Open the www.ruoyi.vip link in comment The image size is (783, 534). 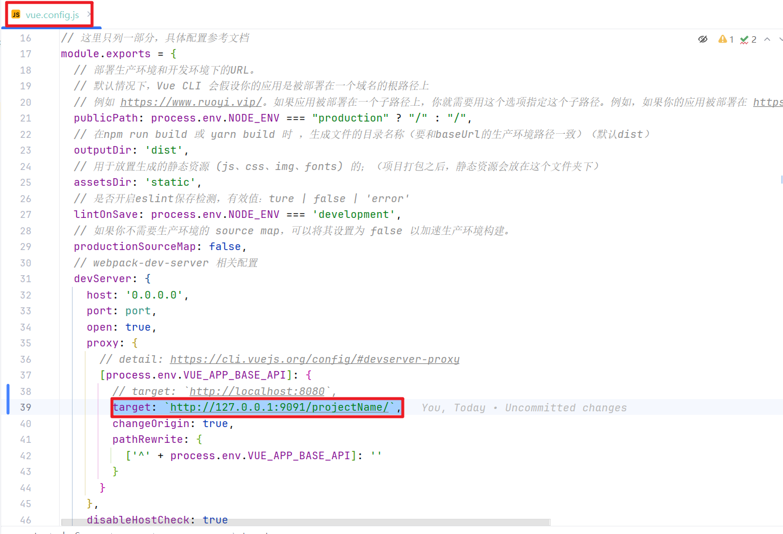click(191, 102)
